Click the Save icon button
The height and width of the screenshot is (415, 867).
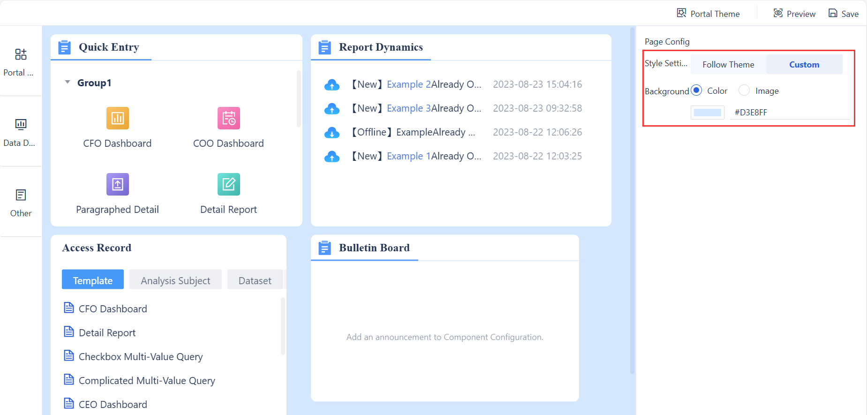point(833,13)
